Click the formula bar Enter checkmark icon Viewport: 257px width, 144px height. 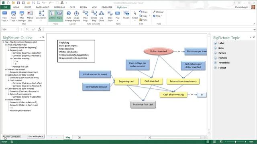[33, 29]
